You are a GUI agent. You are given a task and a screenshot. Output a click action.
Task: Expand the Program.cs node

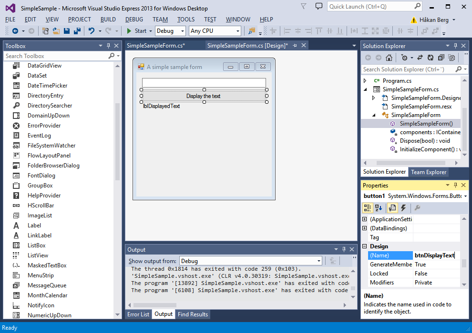365,81
